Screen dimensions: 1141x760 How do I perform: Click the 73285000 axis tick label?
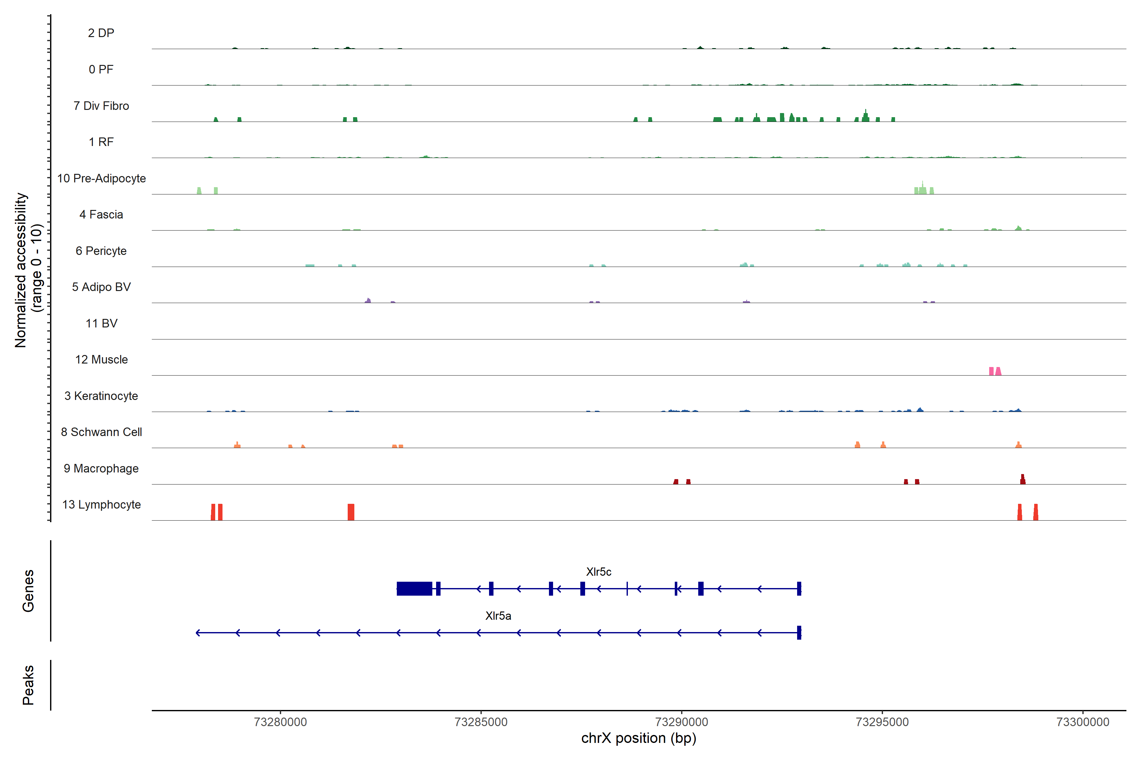pyautogui.click(x=481, y=722)
